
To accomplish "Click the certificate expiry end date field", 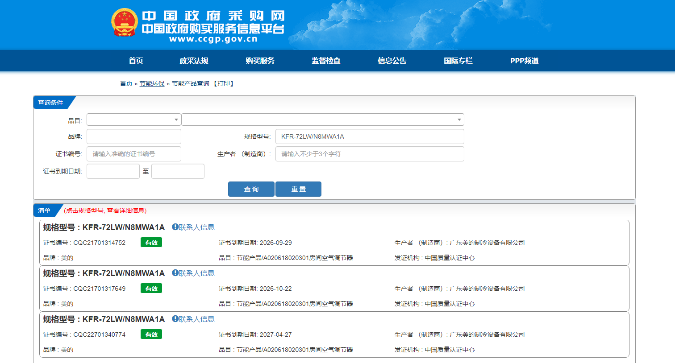I will pyautogui.click(x=178, y=171).
